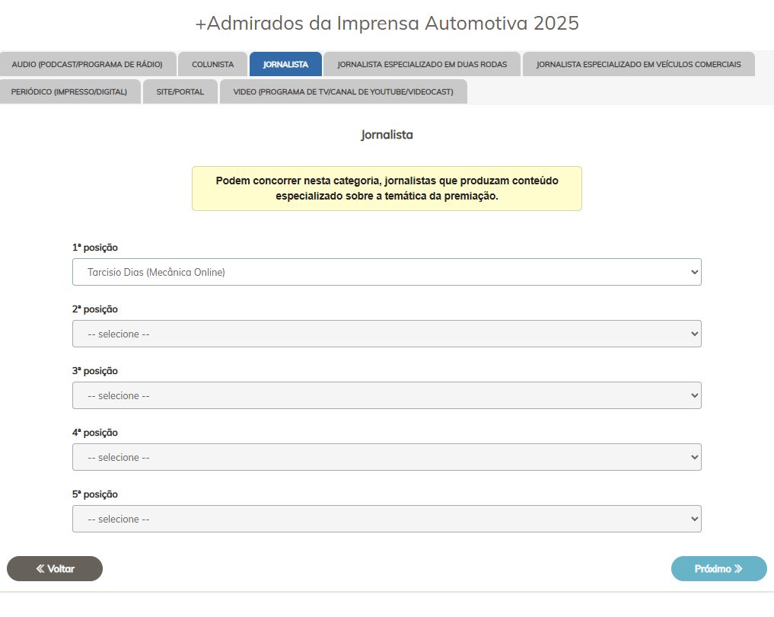Click the 1ª posição label
Image resolution: width=774 pixels, height=617 pixels.
[x=95, y=248]
